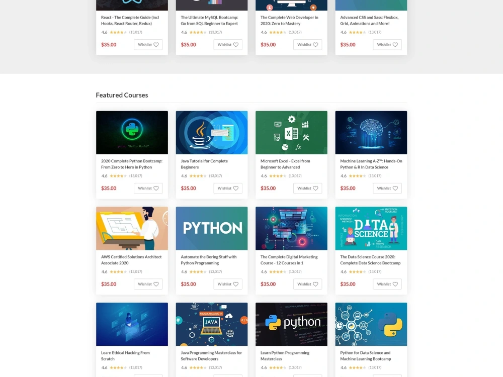Add Microsoft Excel course to wishlist
Screen dimensions: 503x377
[x=308, y=188]
